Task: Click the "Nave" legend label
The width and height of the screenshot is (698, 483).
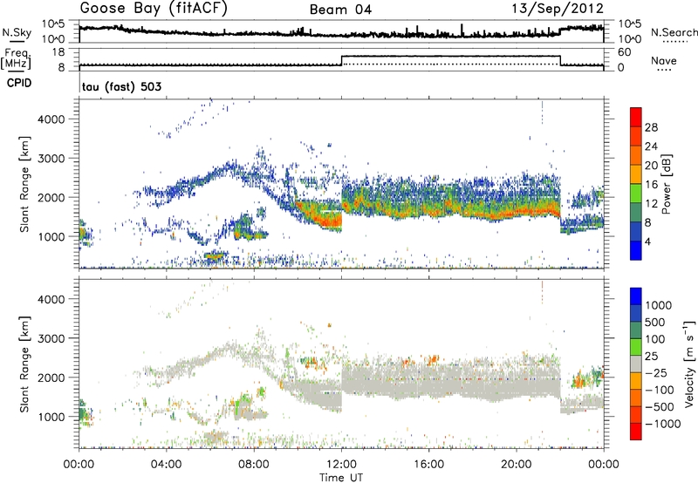Action: [x=664, y=60]
